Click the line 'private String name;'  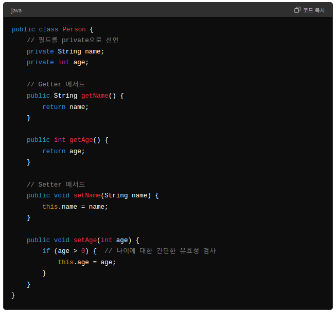[65, 51]
